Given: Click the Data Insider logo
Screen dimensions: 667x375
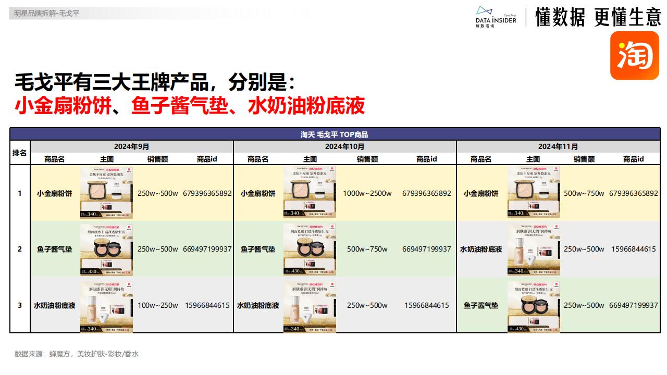Looking at the screenshot, I should (x=496, y=16).
